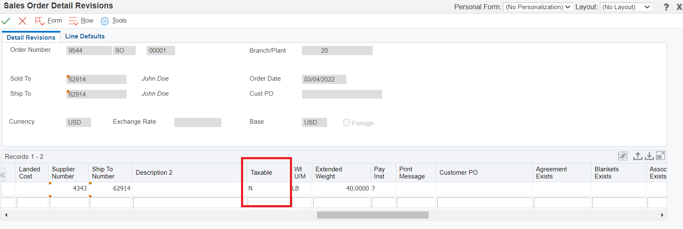Click the empty Customer PO input in new row
Image resolution: width=683 pixels, height=229 pixels.
pos(484,203)
